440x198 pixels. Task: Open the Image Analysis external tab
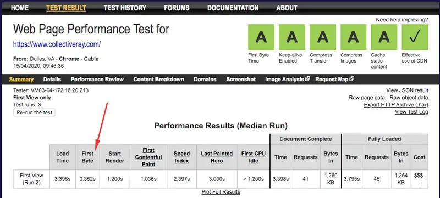click(287, 80)
